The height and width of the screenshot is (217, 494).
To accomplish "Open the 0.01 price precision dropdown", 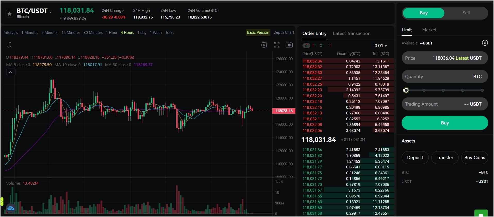I will pyautogui.click(x=381, y=46).
